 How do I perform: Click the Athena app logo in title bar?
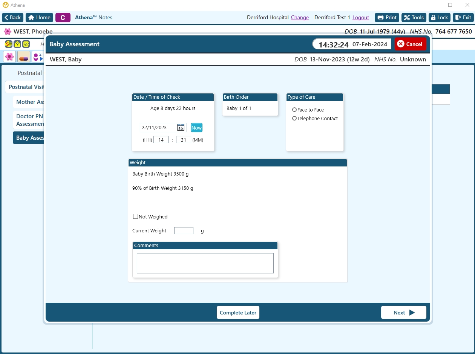[x=5, y=5]
